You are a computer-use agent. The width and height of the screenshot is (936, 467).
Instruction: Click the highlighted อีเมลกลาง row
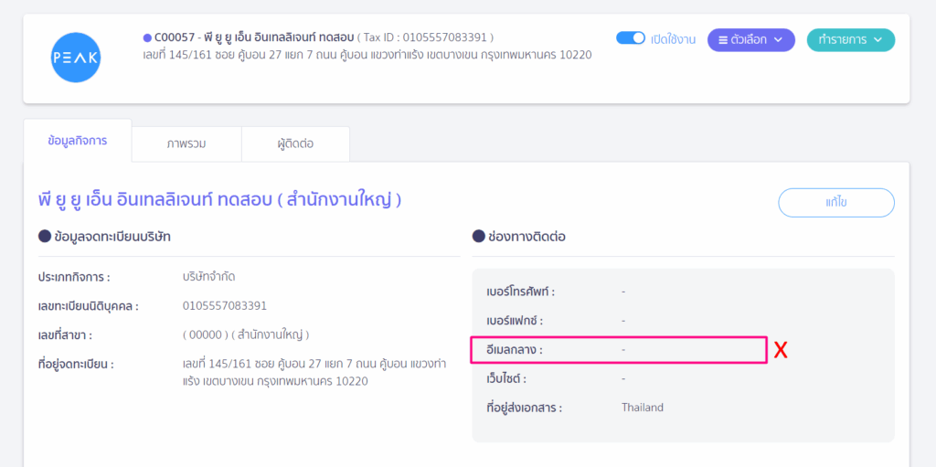618,349
